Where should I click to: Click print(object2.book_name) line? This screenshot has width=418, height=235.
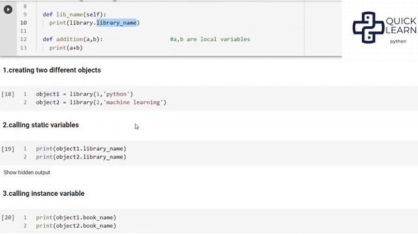click(76, 226)
